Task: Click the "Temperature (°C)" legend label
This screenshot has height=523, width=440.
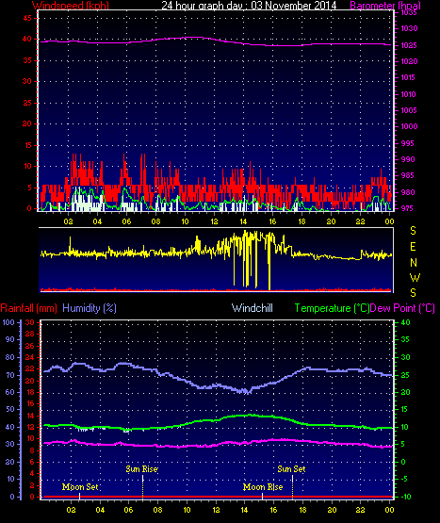Action: (x=332, y=308)
